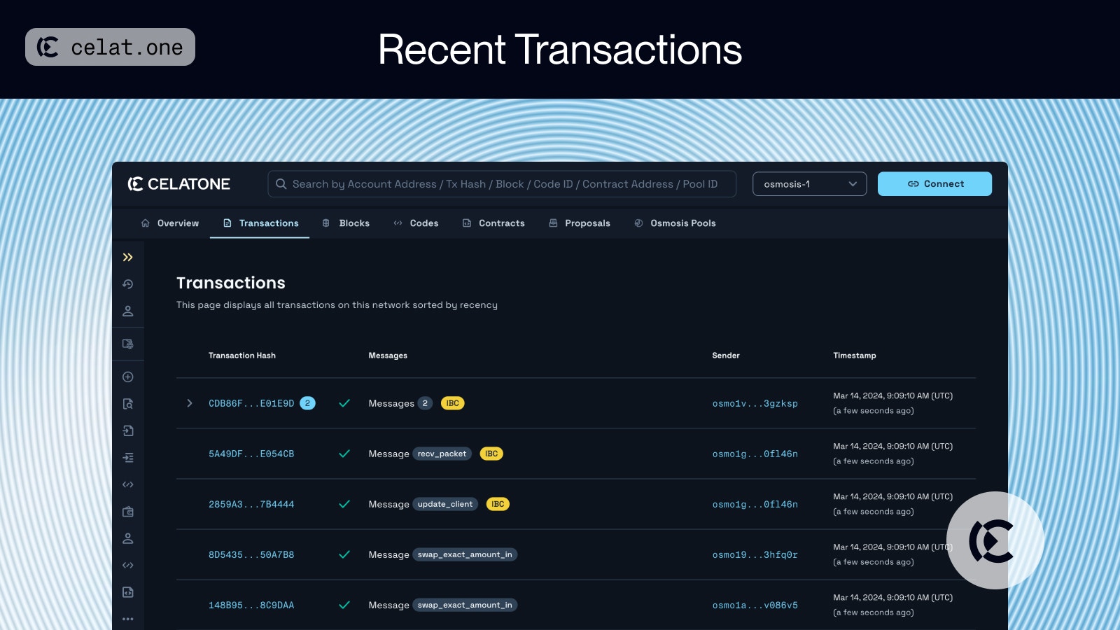Expand the sidebar with the double-chevron icon

[127, 258]
